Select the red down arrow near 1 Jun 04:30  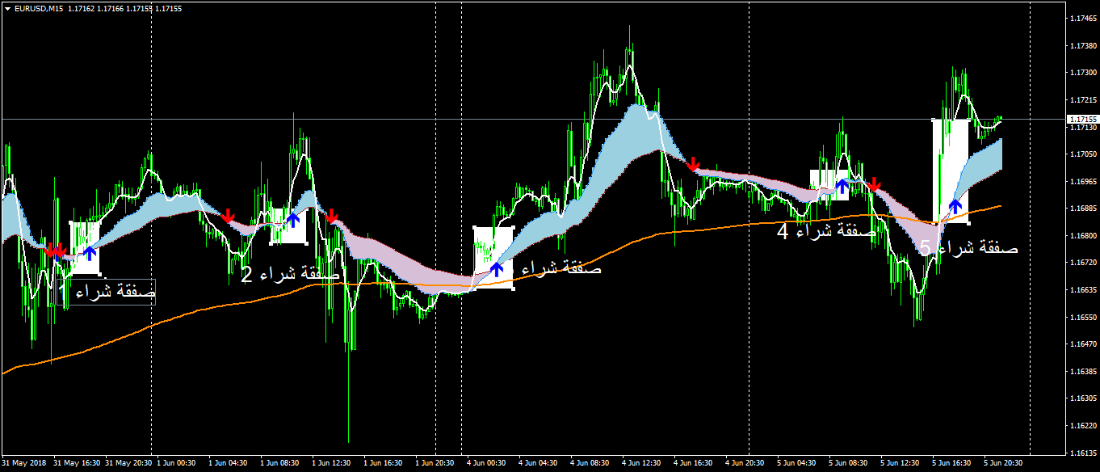tap(229, 215)
